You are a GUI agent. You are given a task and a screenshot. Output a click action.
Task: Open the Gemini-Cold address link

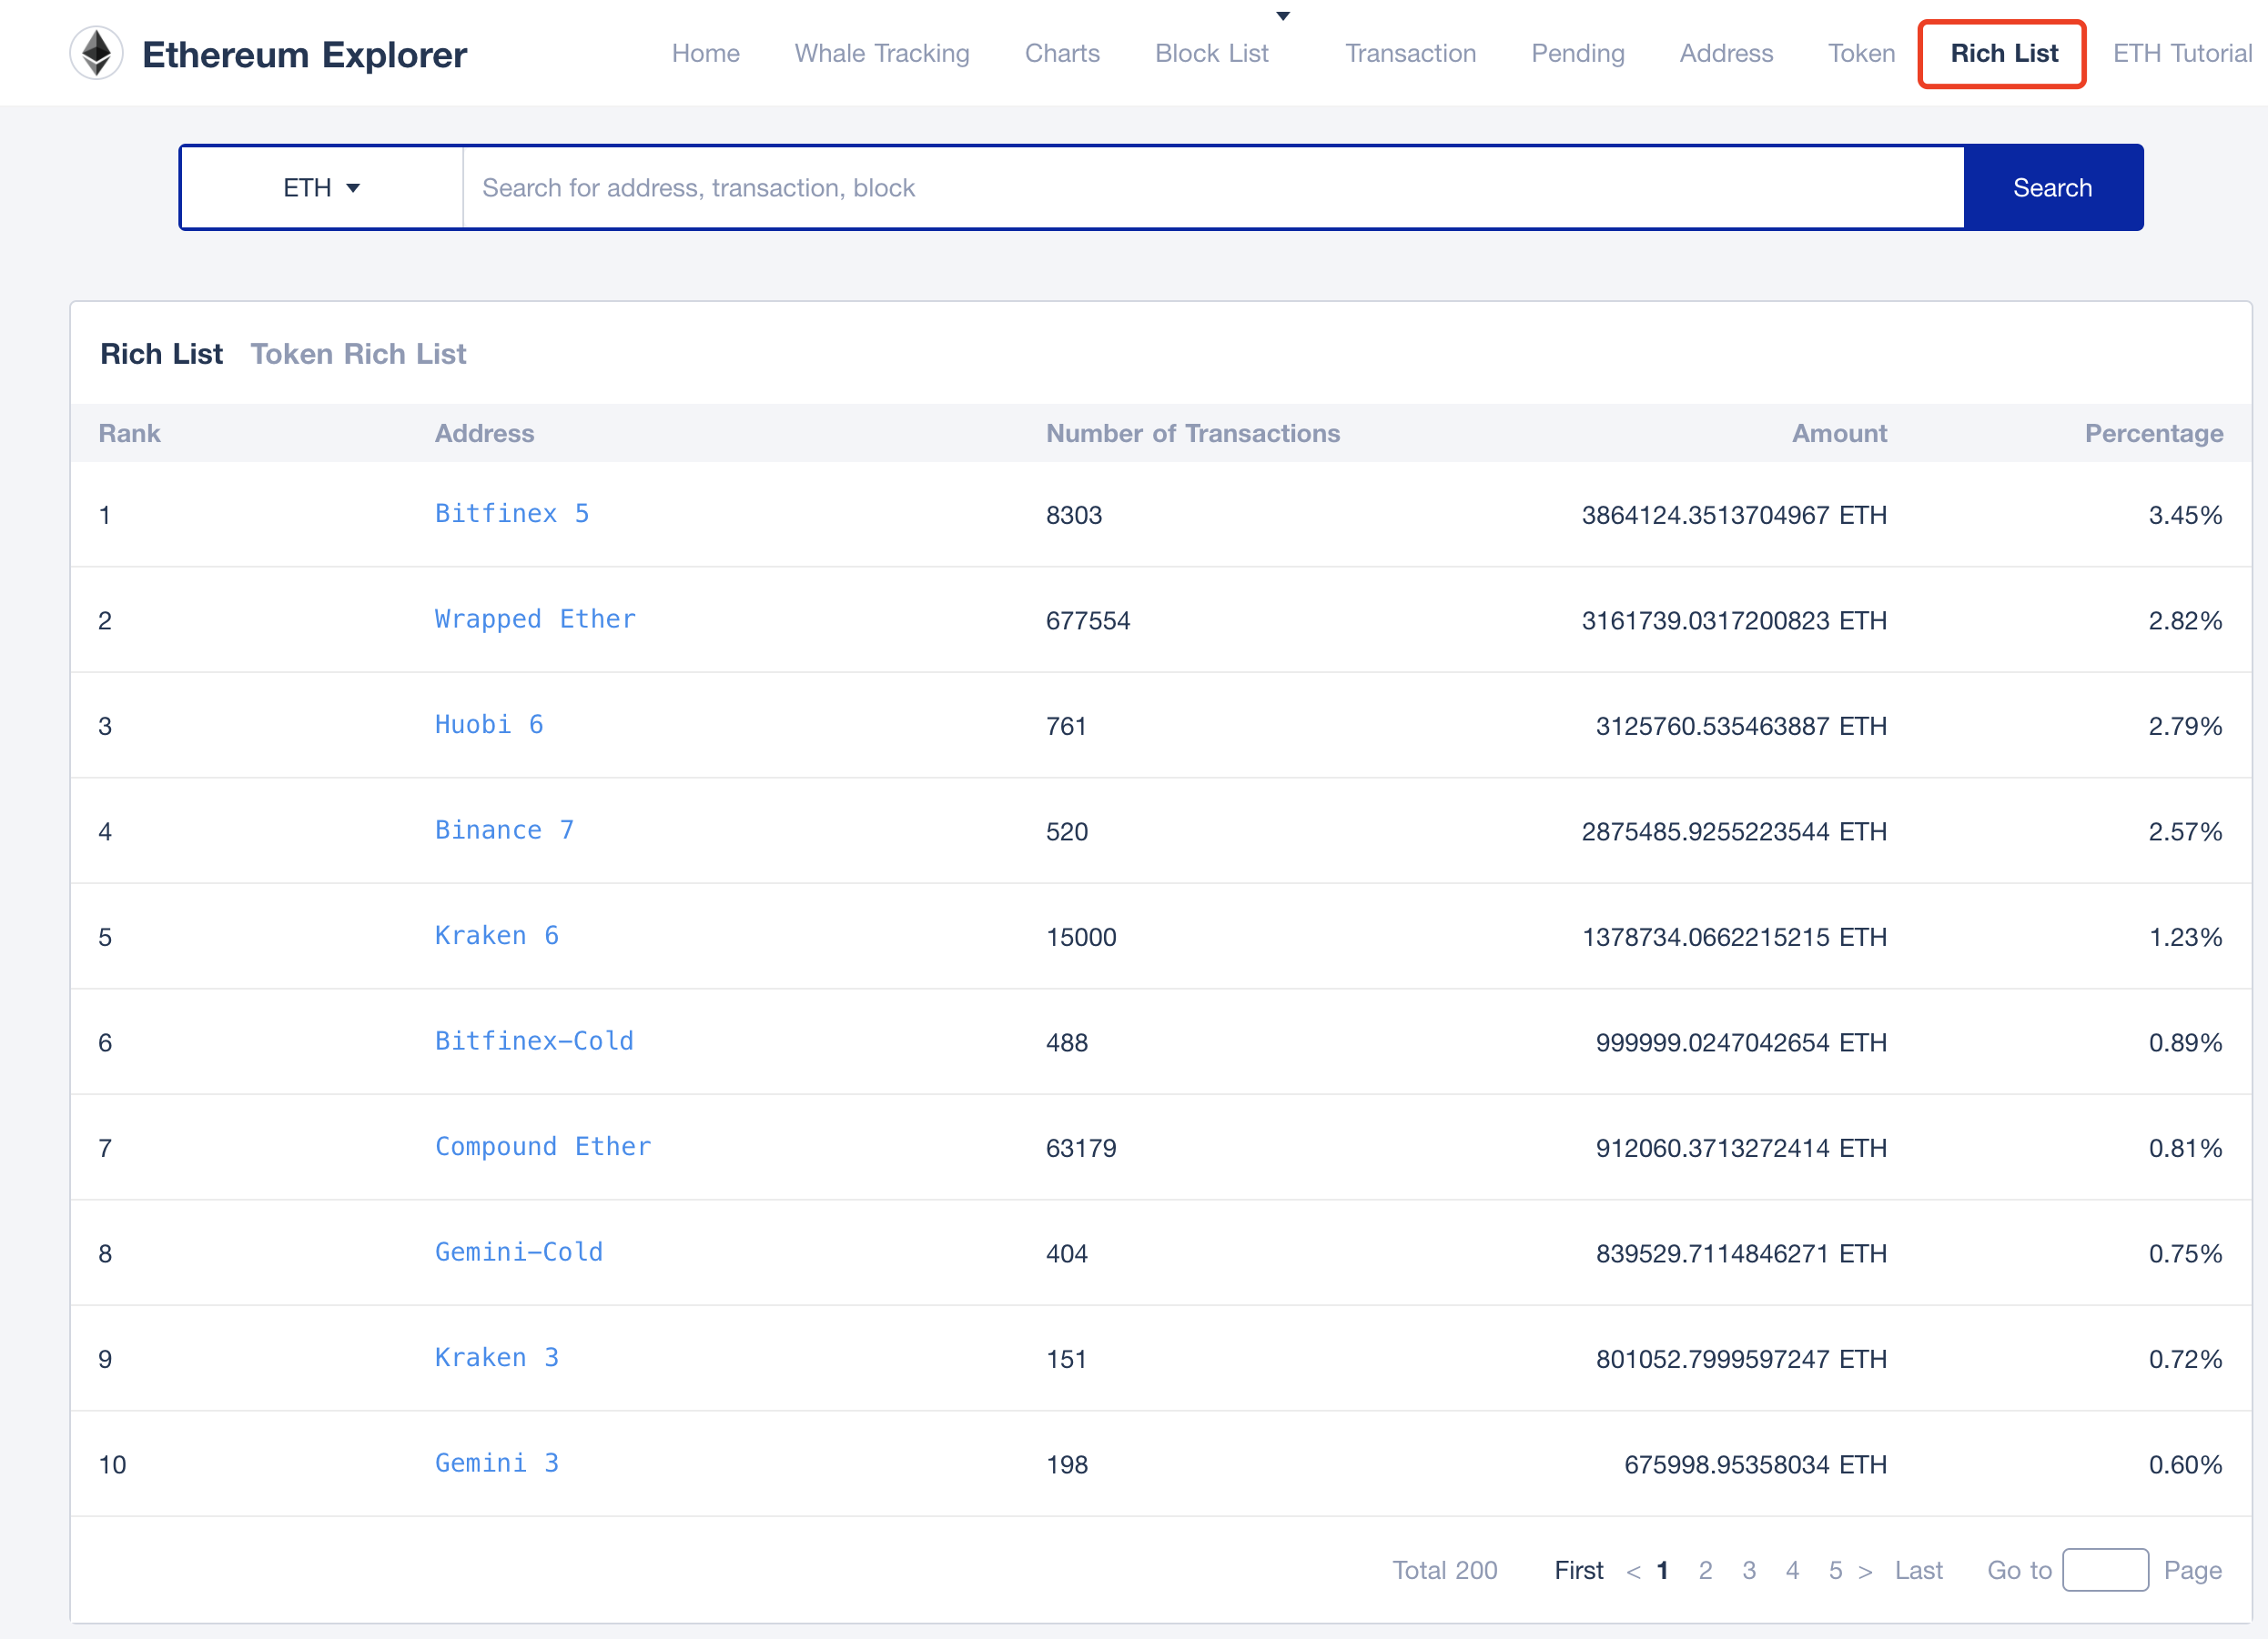519,1252
